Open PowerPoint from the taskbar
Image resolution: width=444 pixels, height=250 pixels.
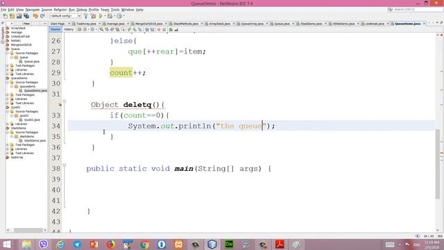(x=94, y=244)
